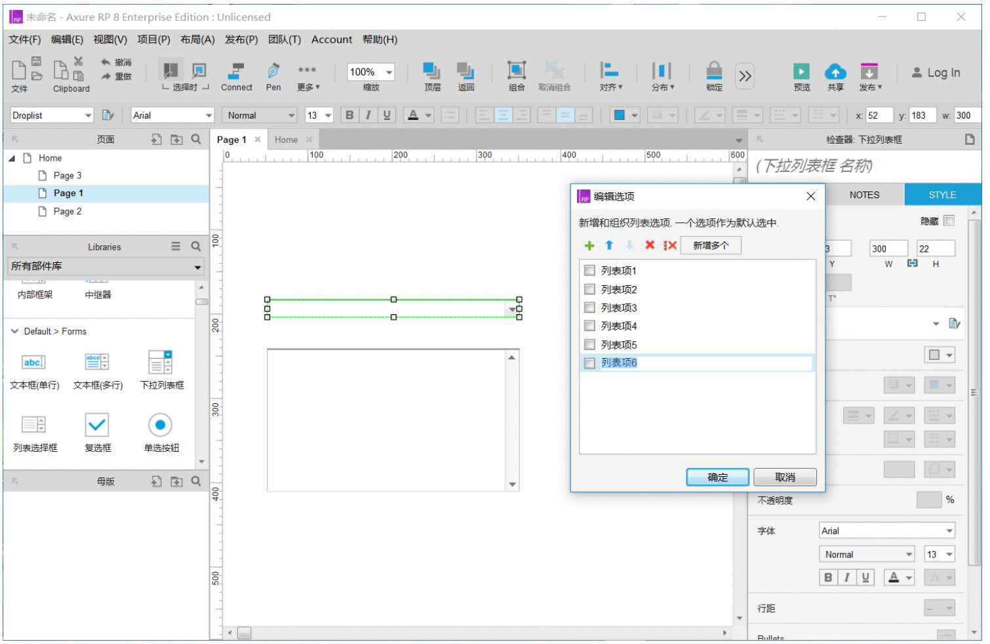Image resolution: width=990 pixels, height=644 pixels.
Task: Click the Redo (重做) icon
Action: [116, 76]
